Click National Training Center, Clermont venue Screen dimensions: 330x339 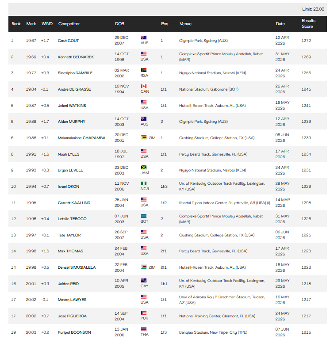point(217,316)
